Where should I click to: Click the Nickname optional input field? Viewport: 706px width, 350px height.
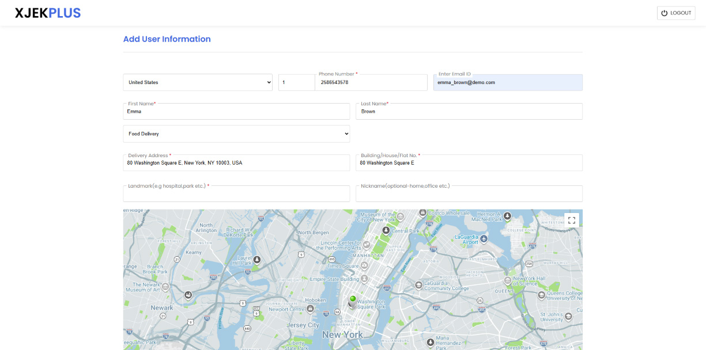pyautogui.click(x=469, y=193)
